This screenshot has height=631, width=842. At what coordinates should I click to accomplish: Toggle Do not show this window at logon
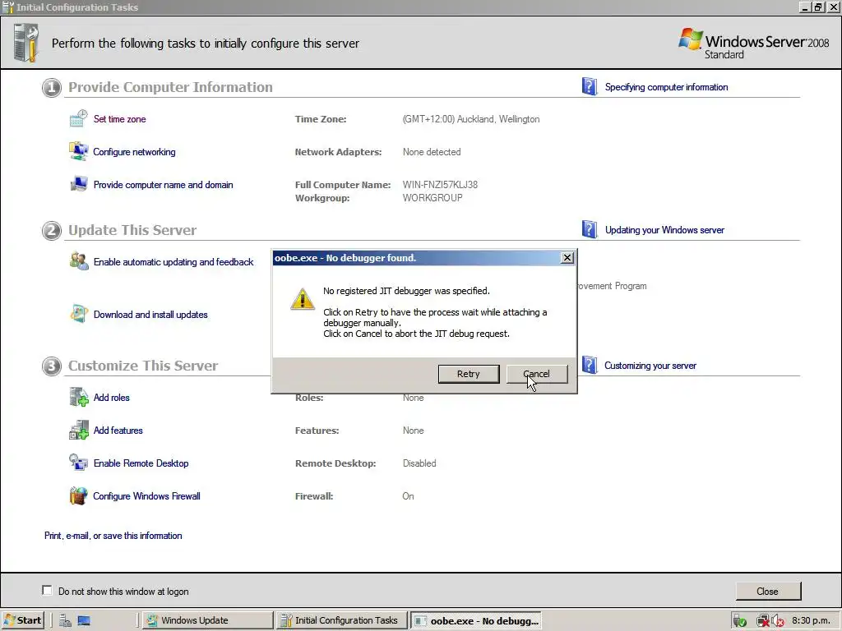[x=47, y=590]
